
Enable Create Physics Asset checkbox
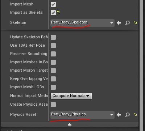point(53,105)
